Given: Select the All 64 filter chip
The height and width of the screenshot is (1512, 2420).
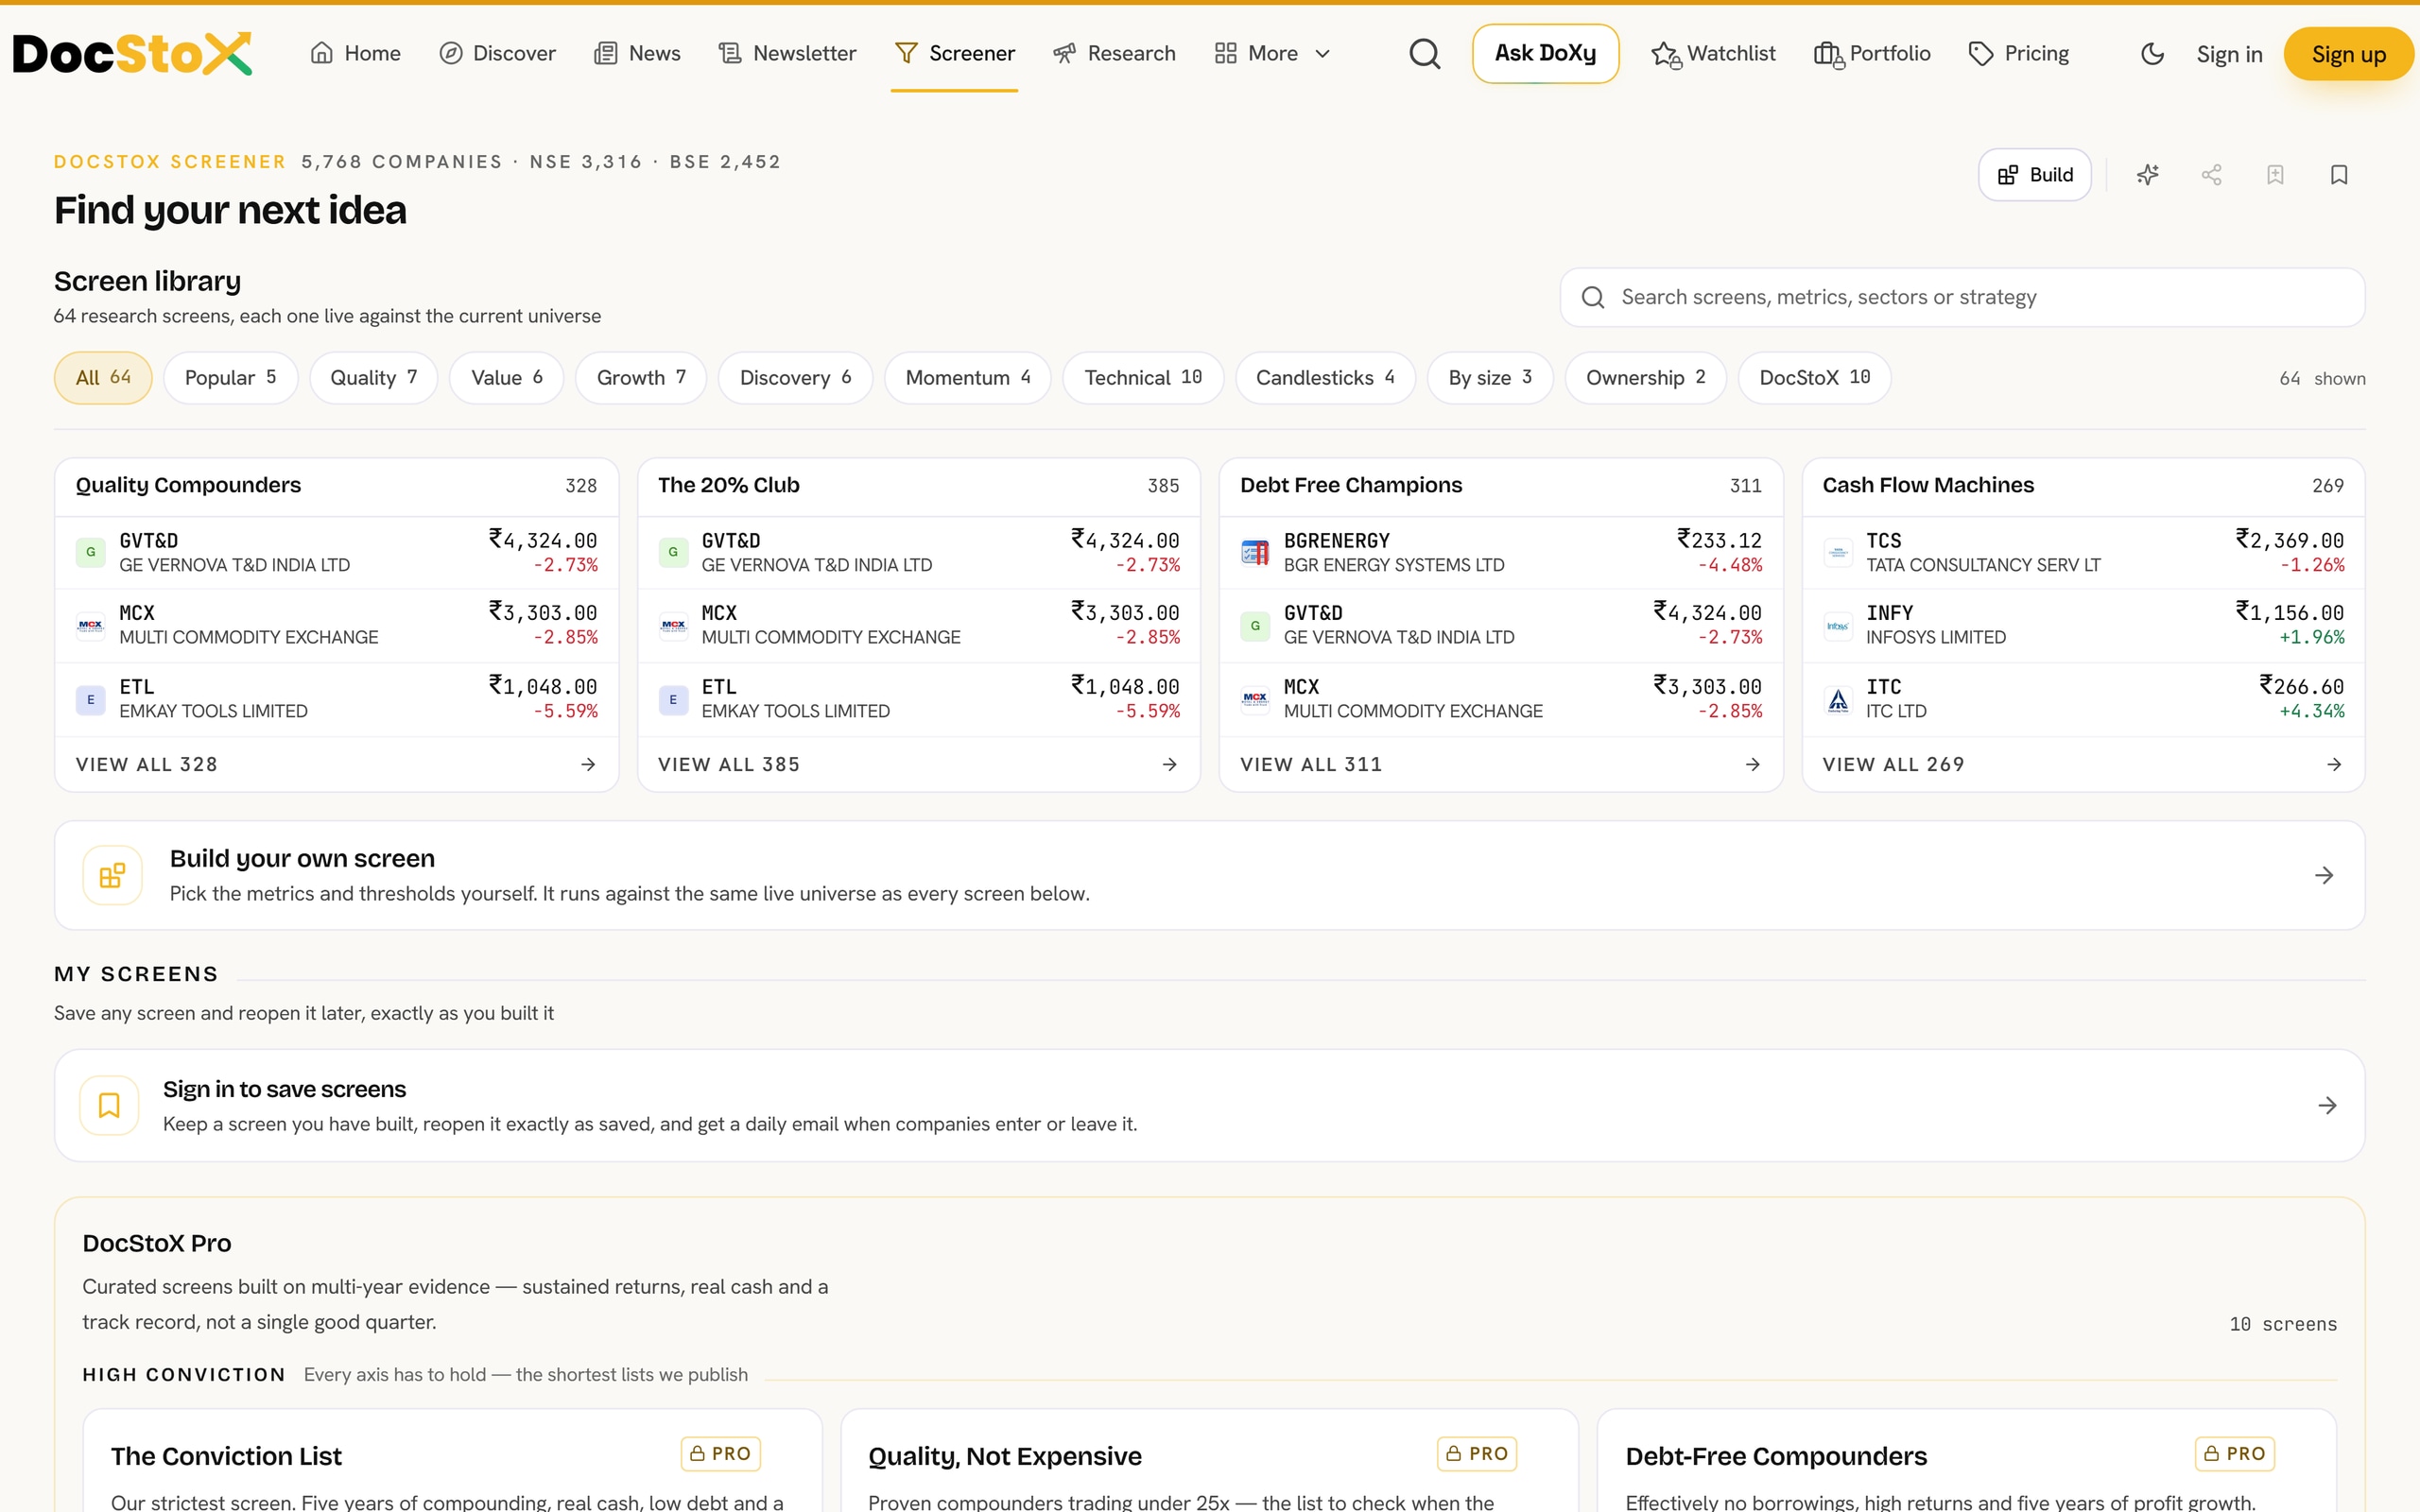Looking at the screenshot, I should 103,378.
